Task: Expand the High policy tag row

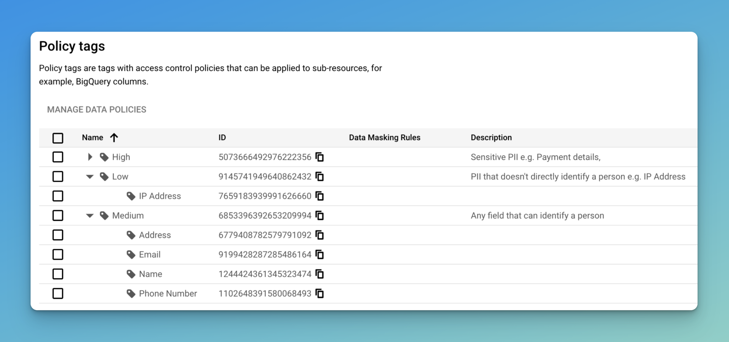Action: 90,157
